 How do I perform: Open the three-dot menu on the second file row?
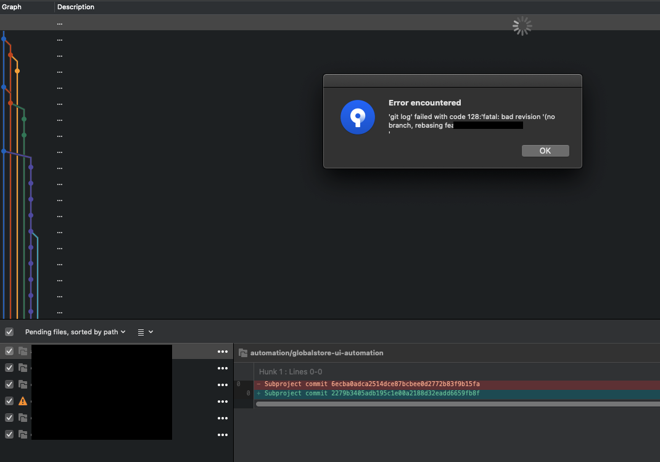pyautogui.click(x=223, y=368)
